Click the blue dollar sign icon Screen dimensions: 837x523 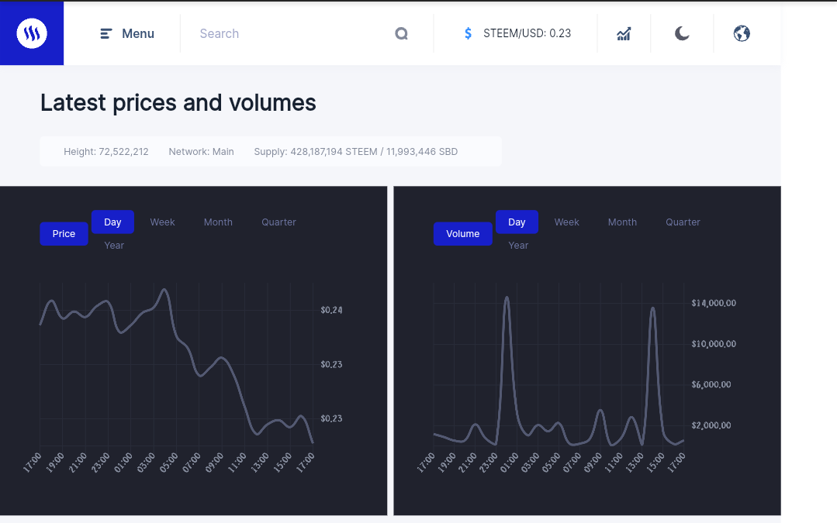click(468, 33)
